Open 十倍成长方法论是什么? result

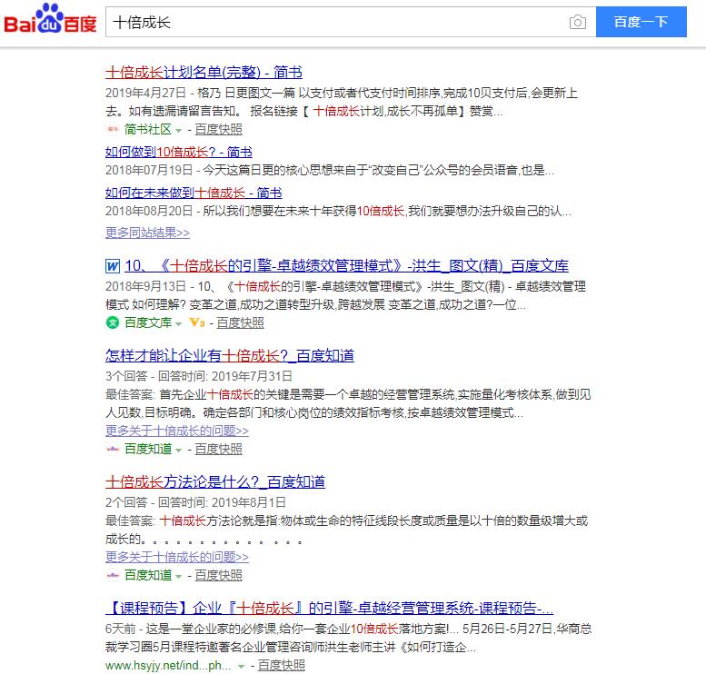point(214,482)
